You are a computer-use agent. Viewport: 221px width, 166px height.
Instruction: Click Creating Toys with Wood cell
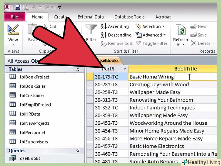point(173,85)
